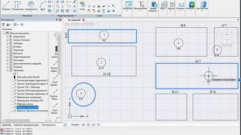Open the Окружность dropdown arrow
This screenshot has width=241, height=135.
coord(31,12)
